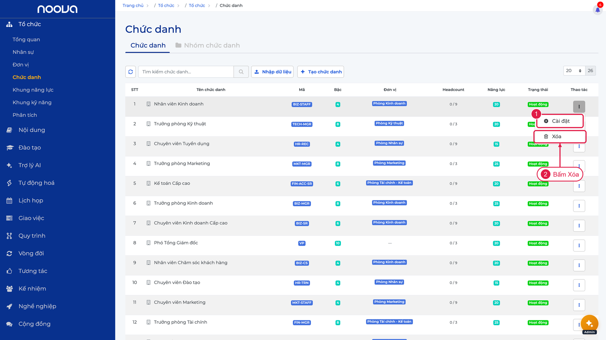Click the Năng lực column header
Viewport: 606px width, 340px height.
496,90
